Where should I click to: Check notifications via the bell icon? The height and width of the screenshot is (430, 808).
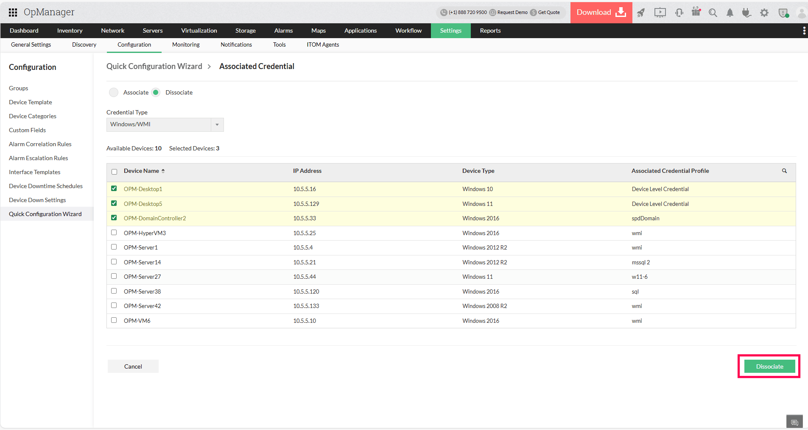point(730,13)
